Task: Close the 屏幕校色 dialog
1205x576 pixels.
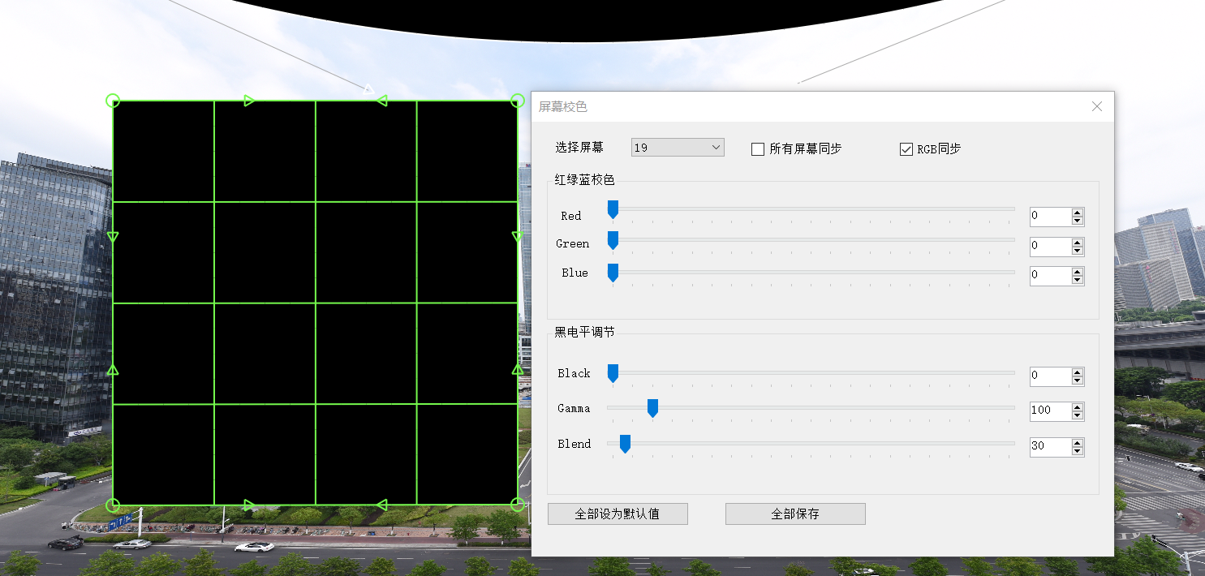Action: [x=1097, y=106]
